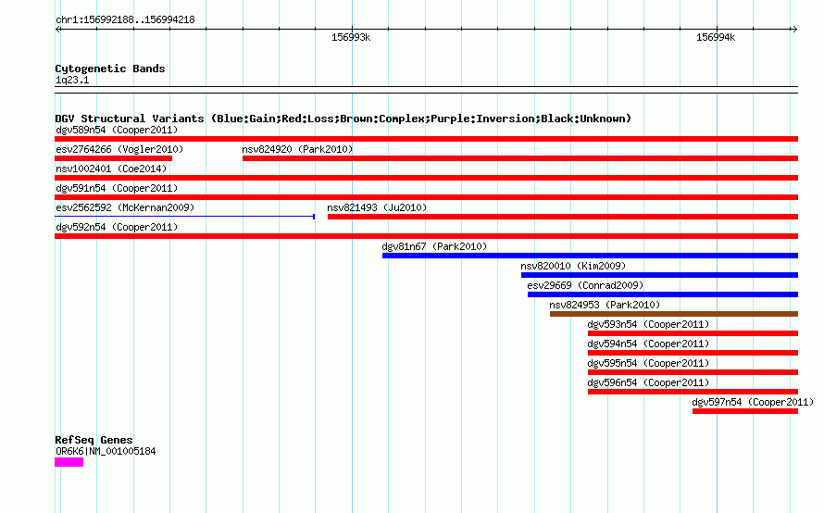Open nsv824953 (Park2010) variant label
The width and height of the screenshot is (824, 513).
pyautogui.click(x=605, y=305)
